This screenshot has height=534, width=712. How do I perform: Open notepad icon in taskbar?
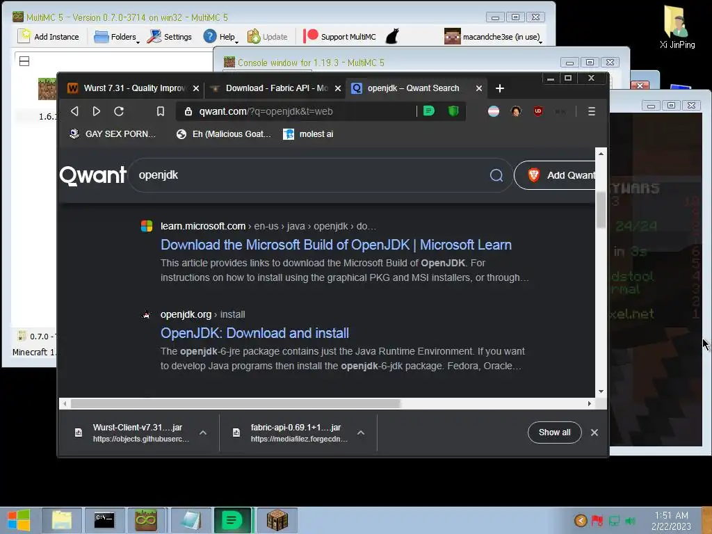[191, 520]
